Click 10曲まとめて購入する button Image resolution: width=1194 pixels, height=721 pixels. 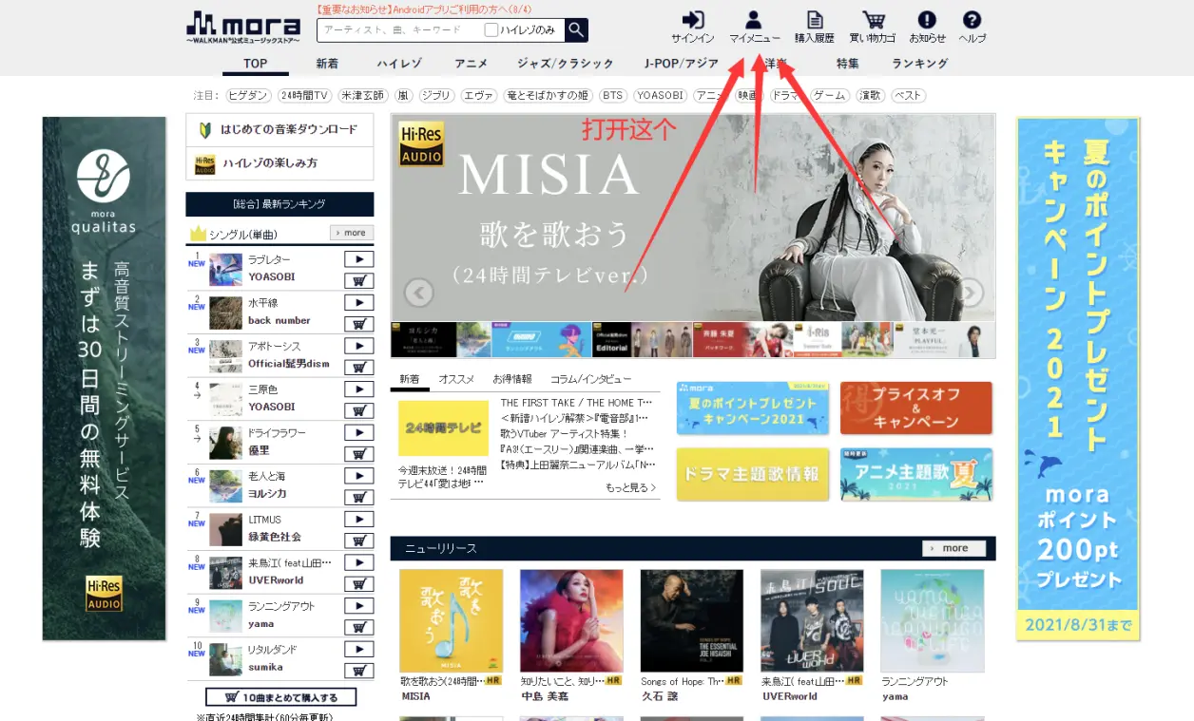pos(280,697)
